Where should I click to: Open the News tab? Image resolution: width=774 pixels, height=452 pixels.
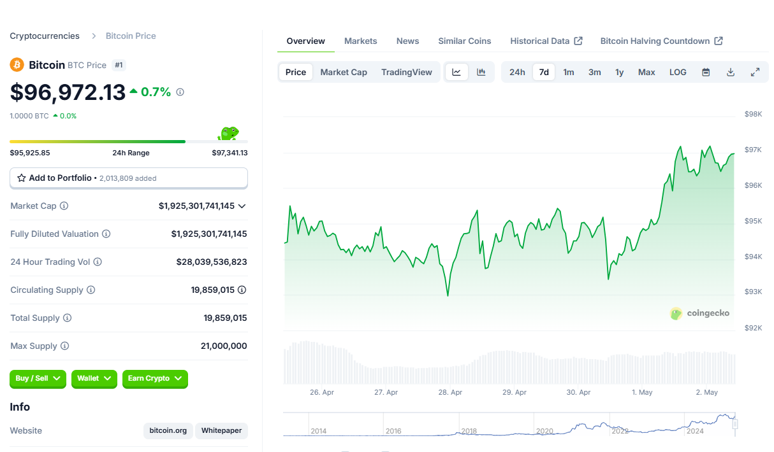click(x=408, y=41)
